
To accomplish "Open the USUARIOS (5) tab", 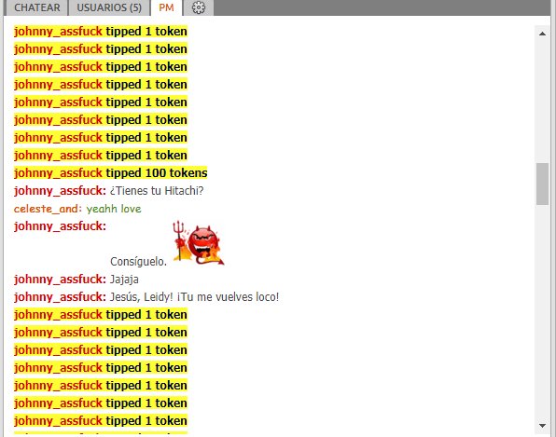I will point(109,7).
